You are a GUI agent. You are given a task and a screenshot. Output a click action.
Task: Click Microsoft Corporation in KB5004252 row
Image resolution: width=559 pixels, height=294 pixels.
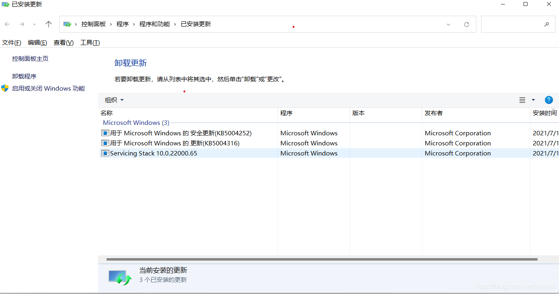point(458,133)
